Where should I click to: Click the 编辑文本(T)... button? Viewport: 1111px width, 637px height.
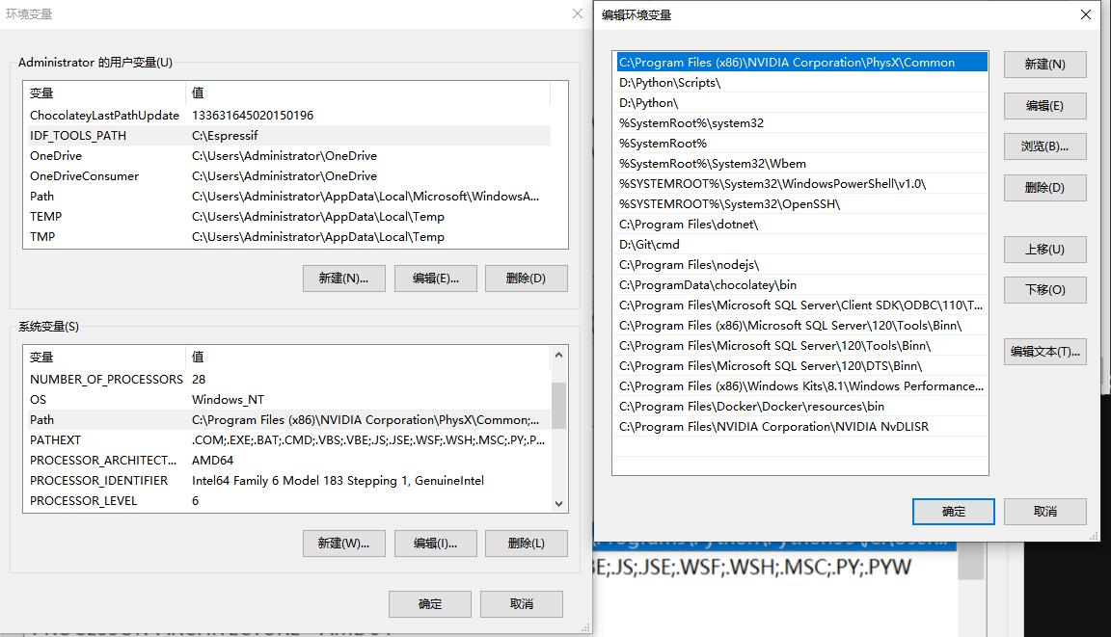click(x=1044, y=352)
